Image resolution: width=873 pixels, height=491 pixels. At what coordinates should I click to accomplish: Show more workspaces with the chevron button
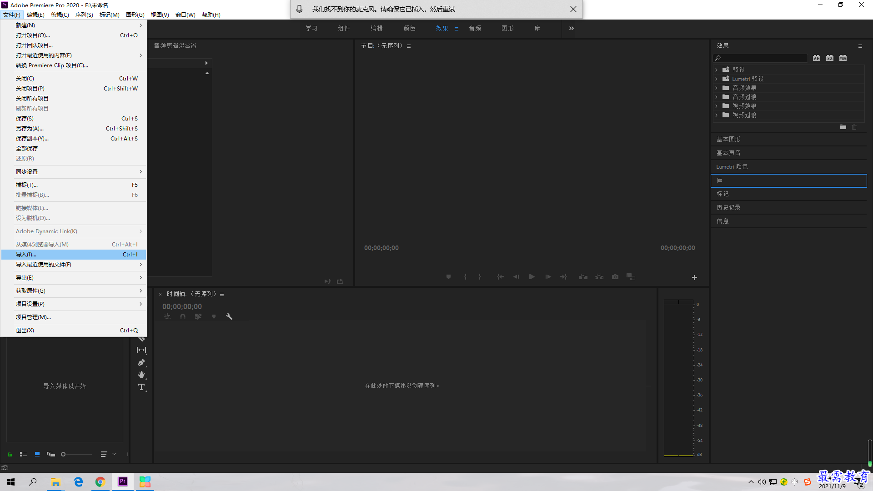pyautogui.click(x=572, y=28)
